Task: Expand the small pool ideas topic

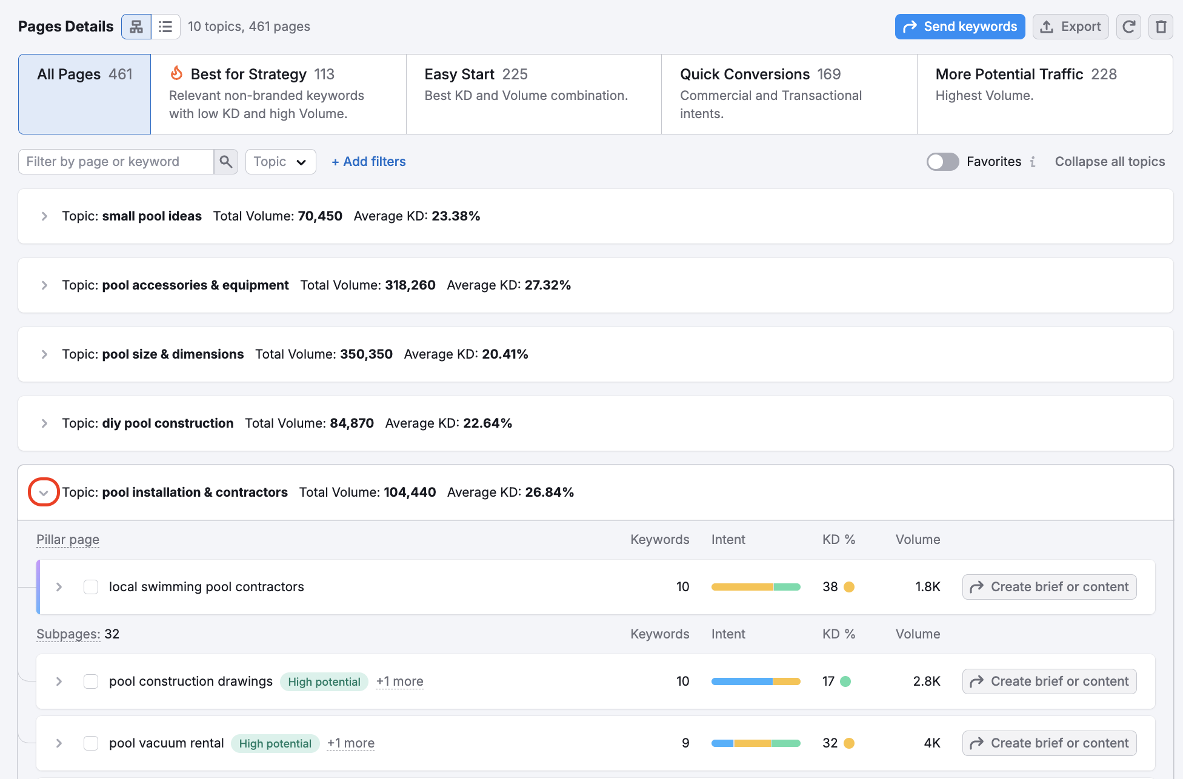Action: [44, 216]
